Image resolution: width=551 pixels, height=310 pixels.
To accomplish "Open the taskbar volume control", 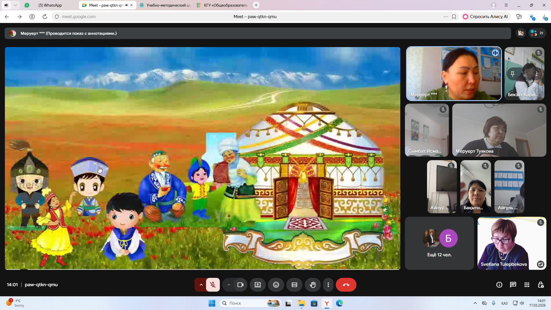I will [x=522, y=303].
